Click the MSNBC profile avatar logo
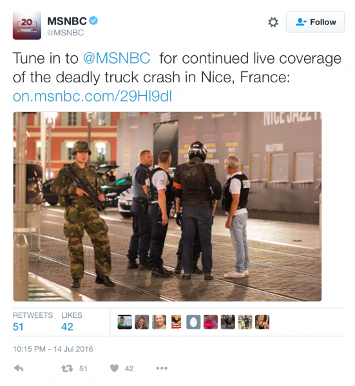Image resolution: width=355 pixels, height=386 pixels. coord(27,25)
